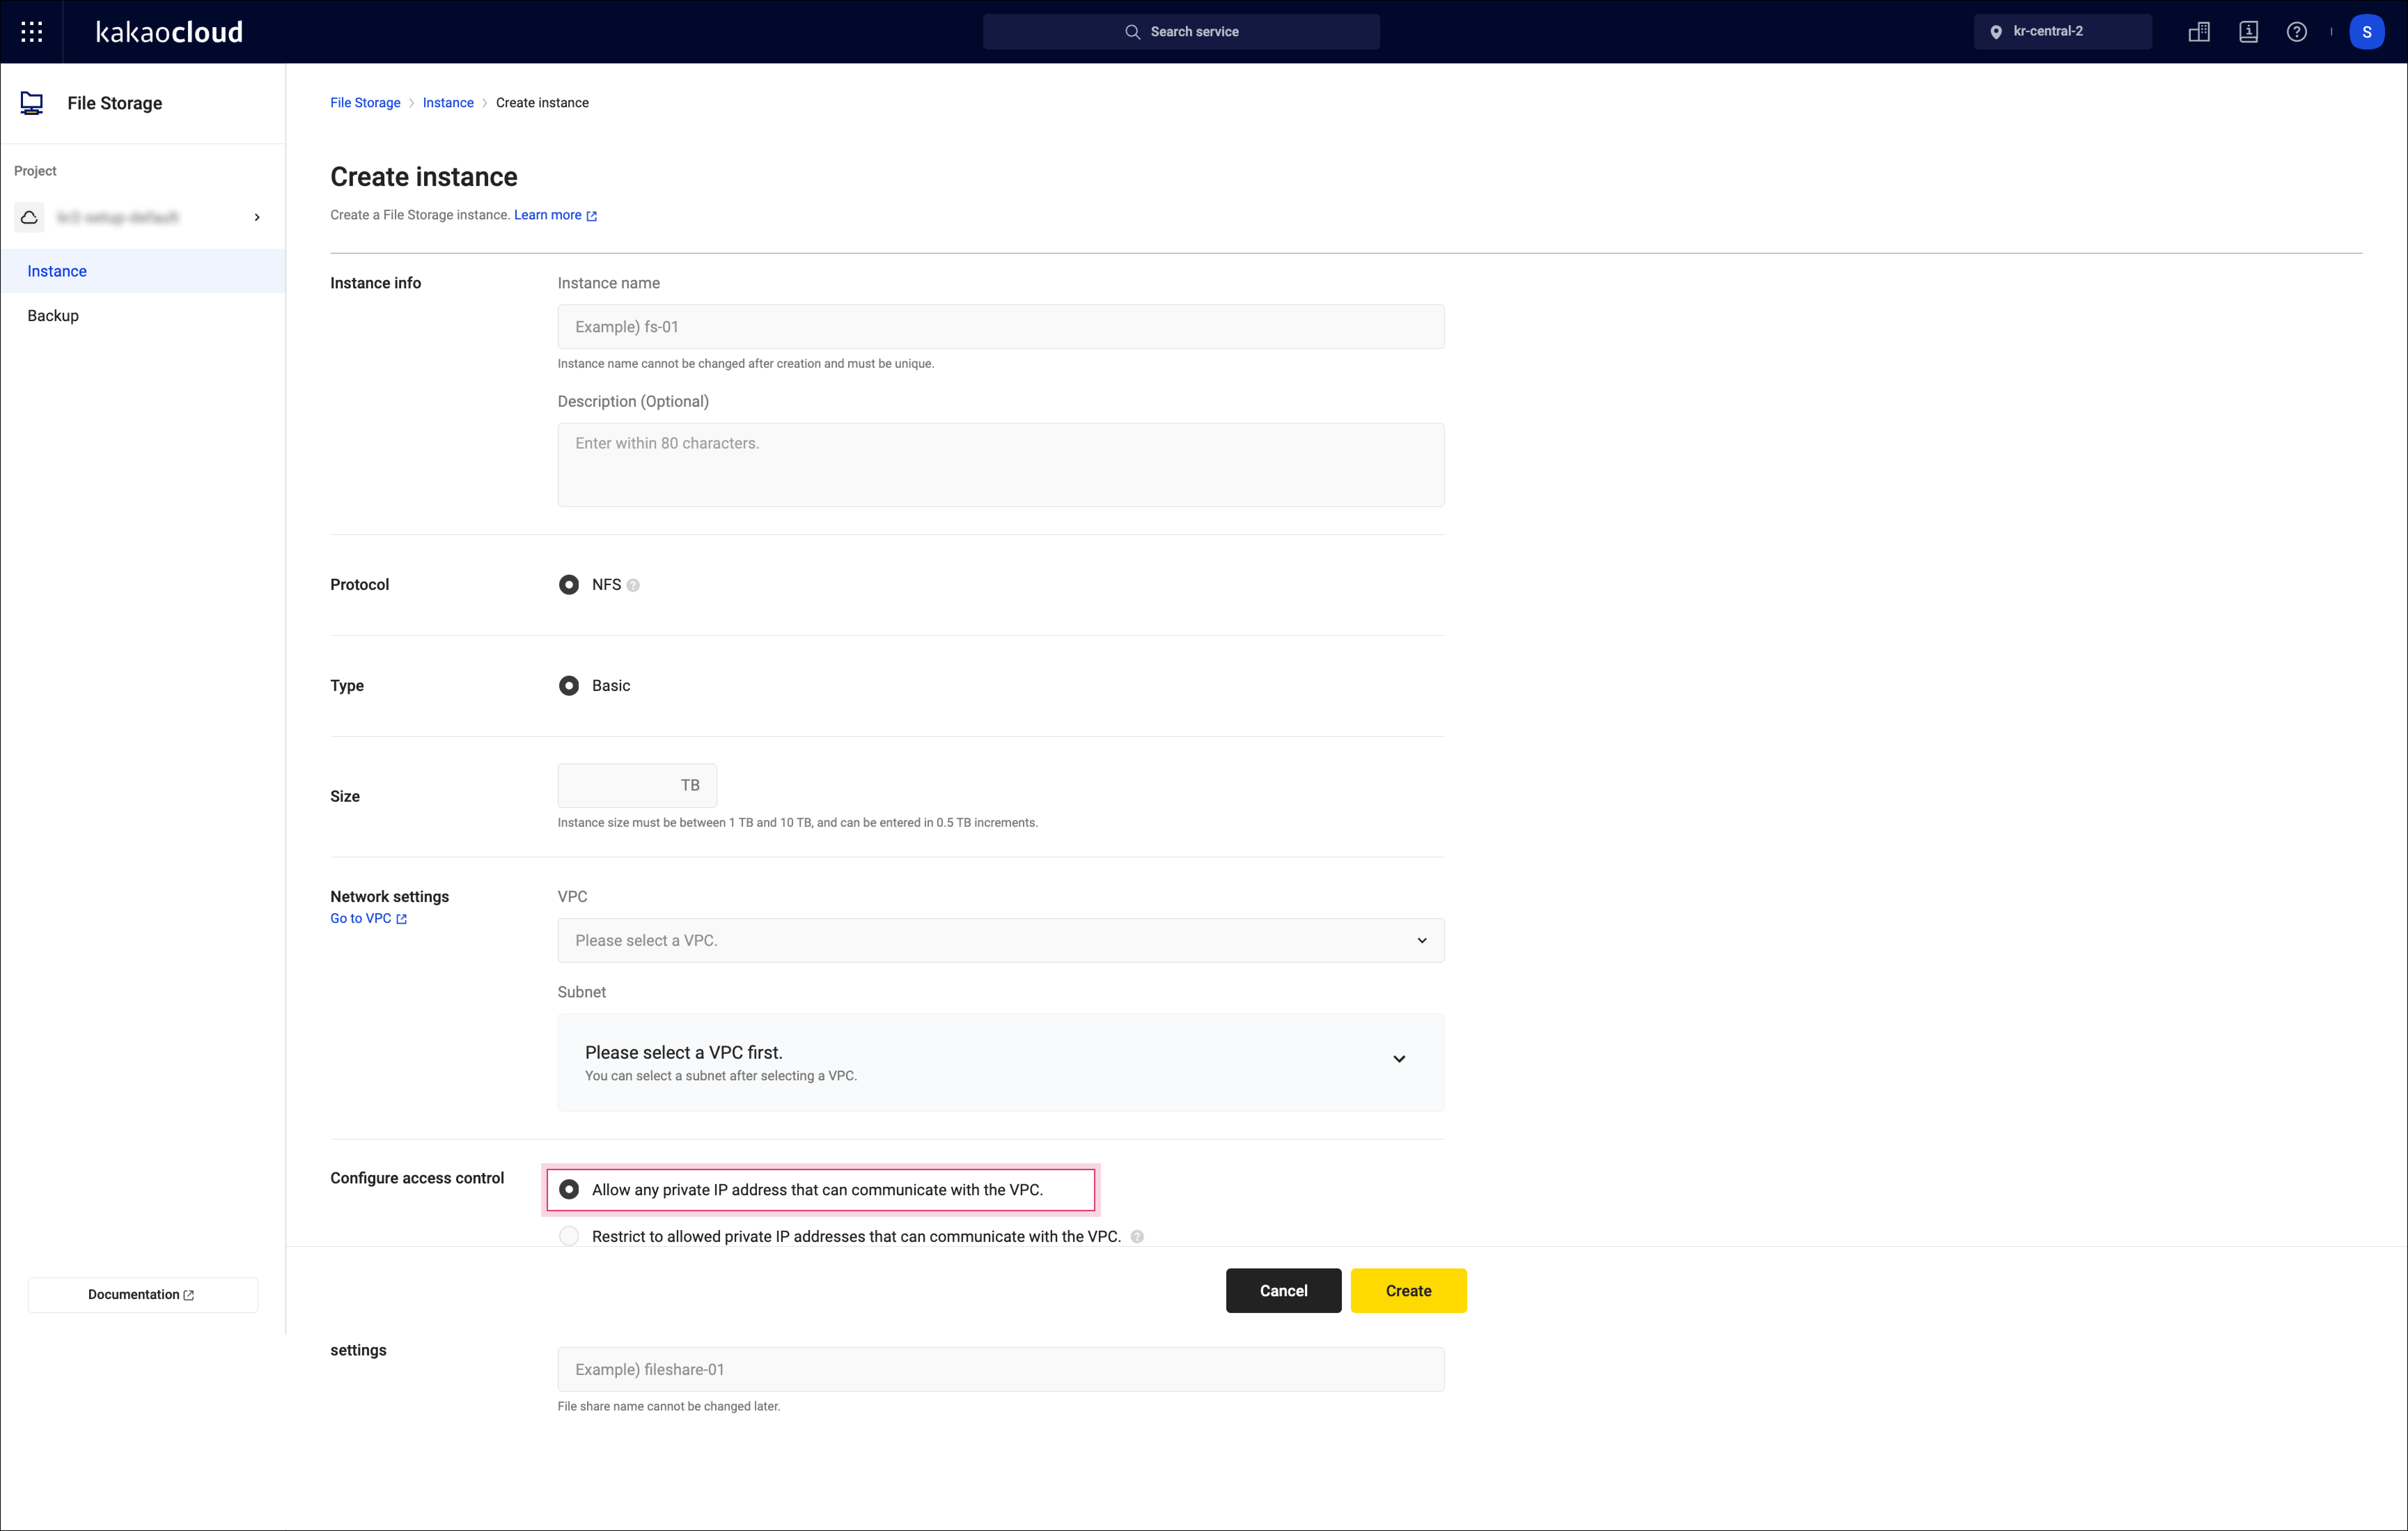This screenshot has width=2408, height=1531.
Task: Click the project cloud icon
Action: 29,217
